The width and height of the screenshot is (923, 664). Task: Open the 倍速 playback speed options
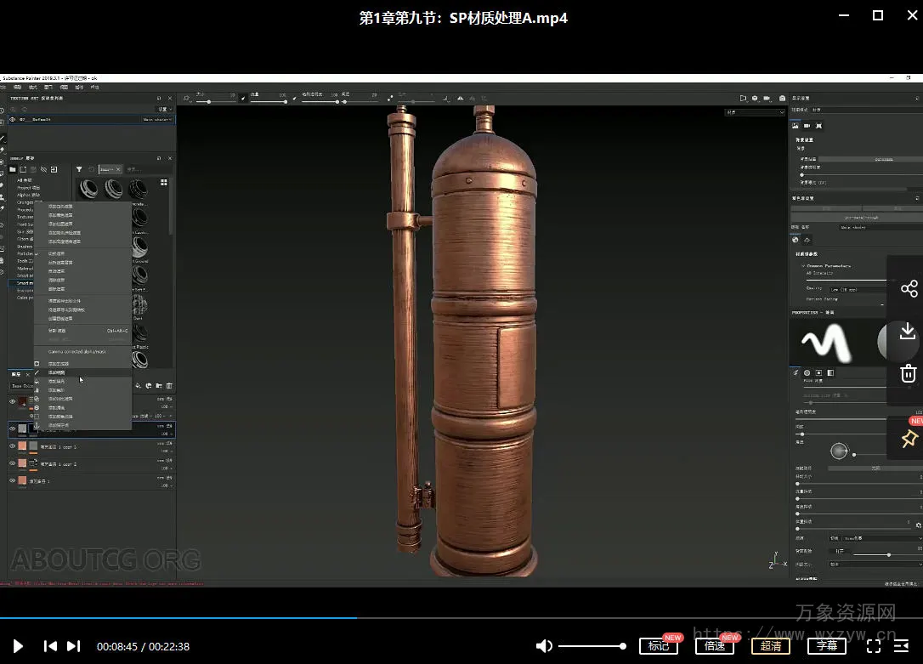pos(715,646)
